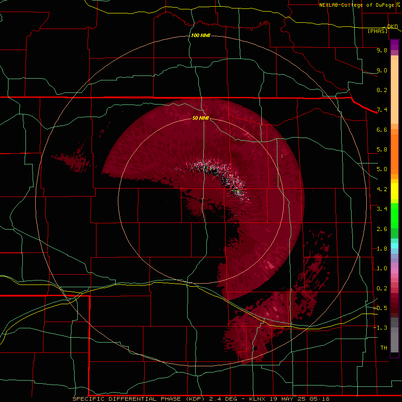Click the NEXLAB-College of DuPage header text

coord(357,5)
